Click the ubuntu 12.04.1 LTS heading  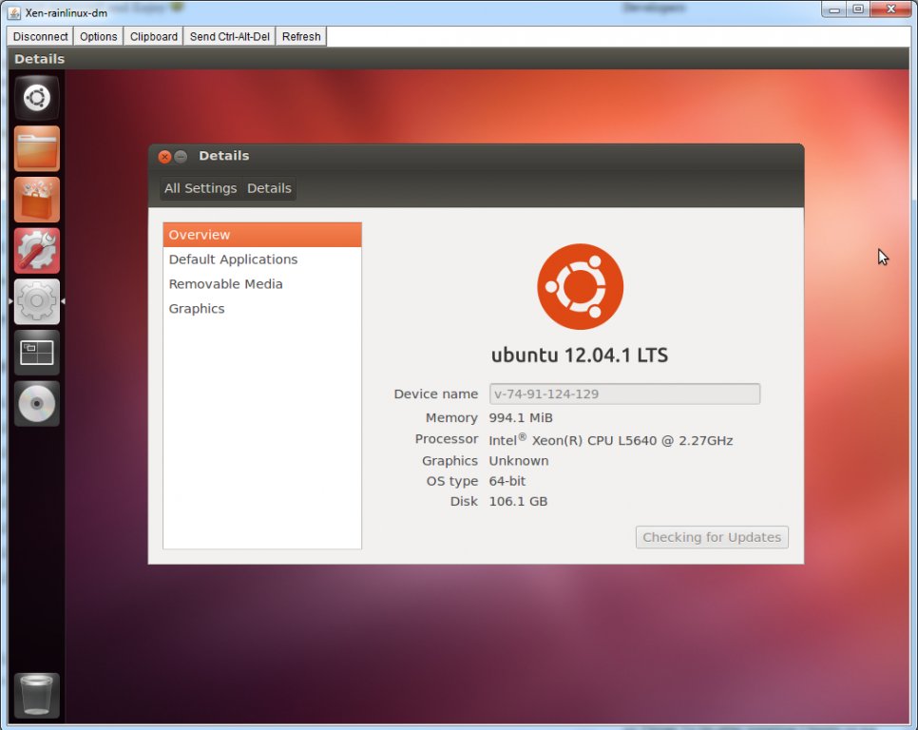pos(580,355)
